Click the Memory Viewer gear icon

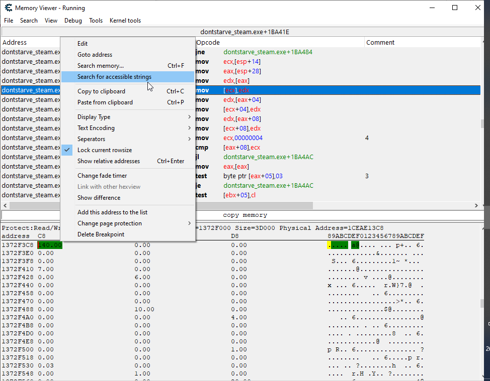click(8, 8)
